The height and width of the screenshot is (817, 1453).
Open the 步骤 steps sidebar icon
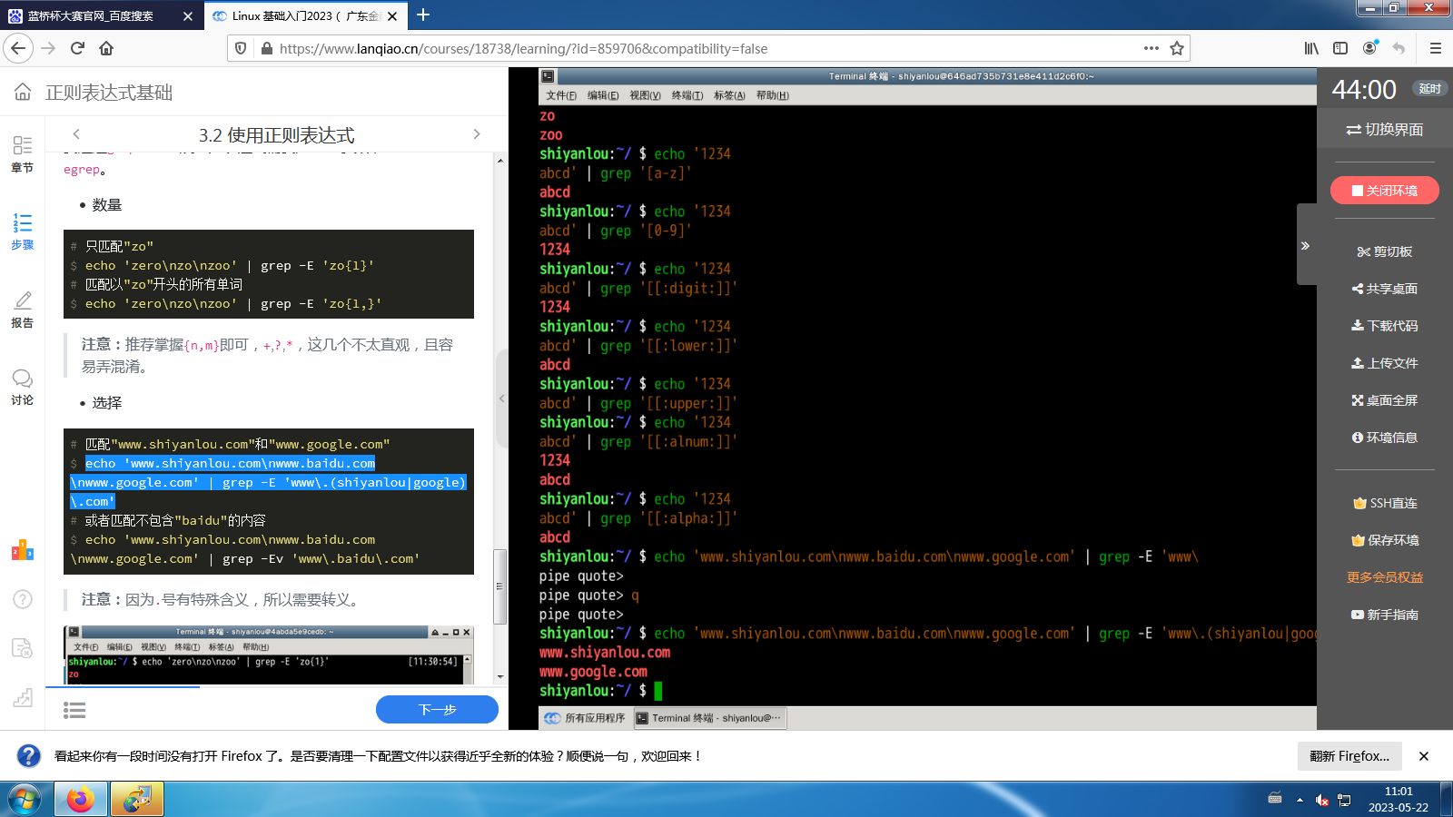[23, 231]
